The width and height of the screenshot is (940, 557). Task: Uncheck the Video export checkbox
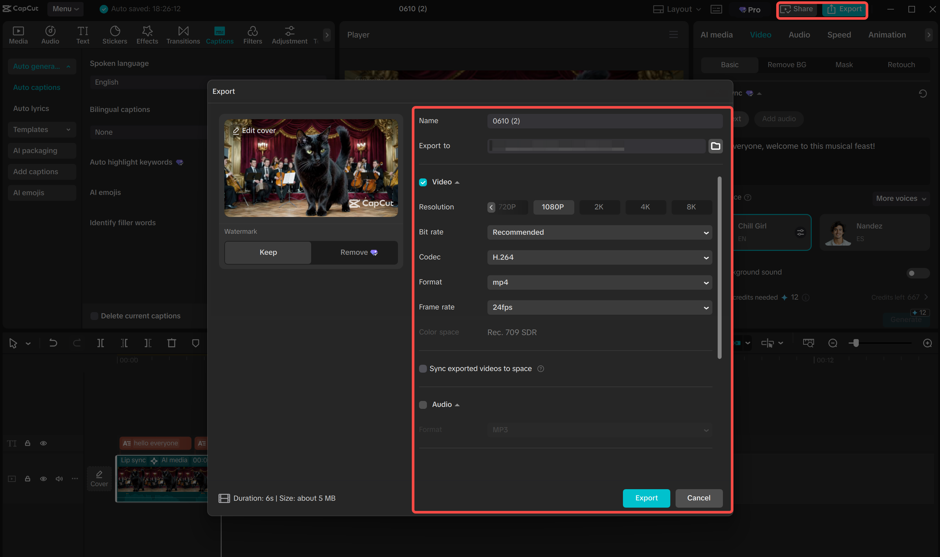coord(423,182)
